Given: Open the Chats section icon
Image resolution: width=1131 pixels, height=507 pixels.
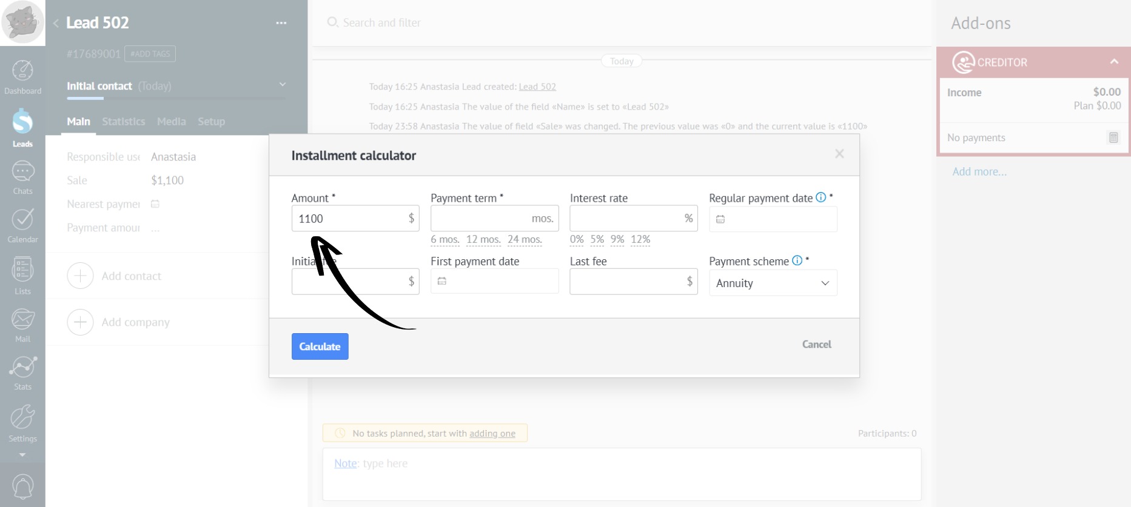Looking at the screenshot, I should pos(22,177).
